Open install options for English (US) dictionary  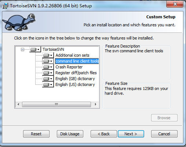tap(48, 84)
